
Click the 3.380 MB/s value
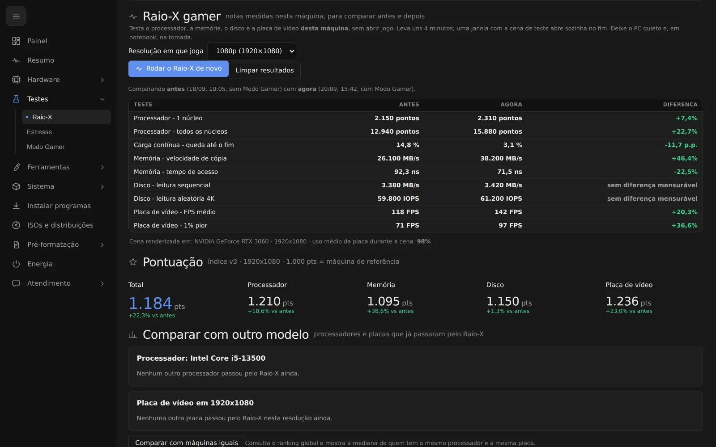[401, 185]
